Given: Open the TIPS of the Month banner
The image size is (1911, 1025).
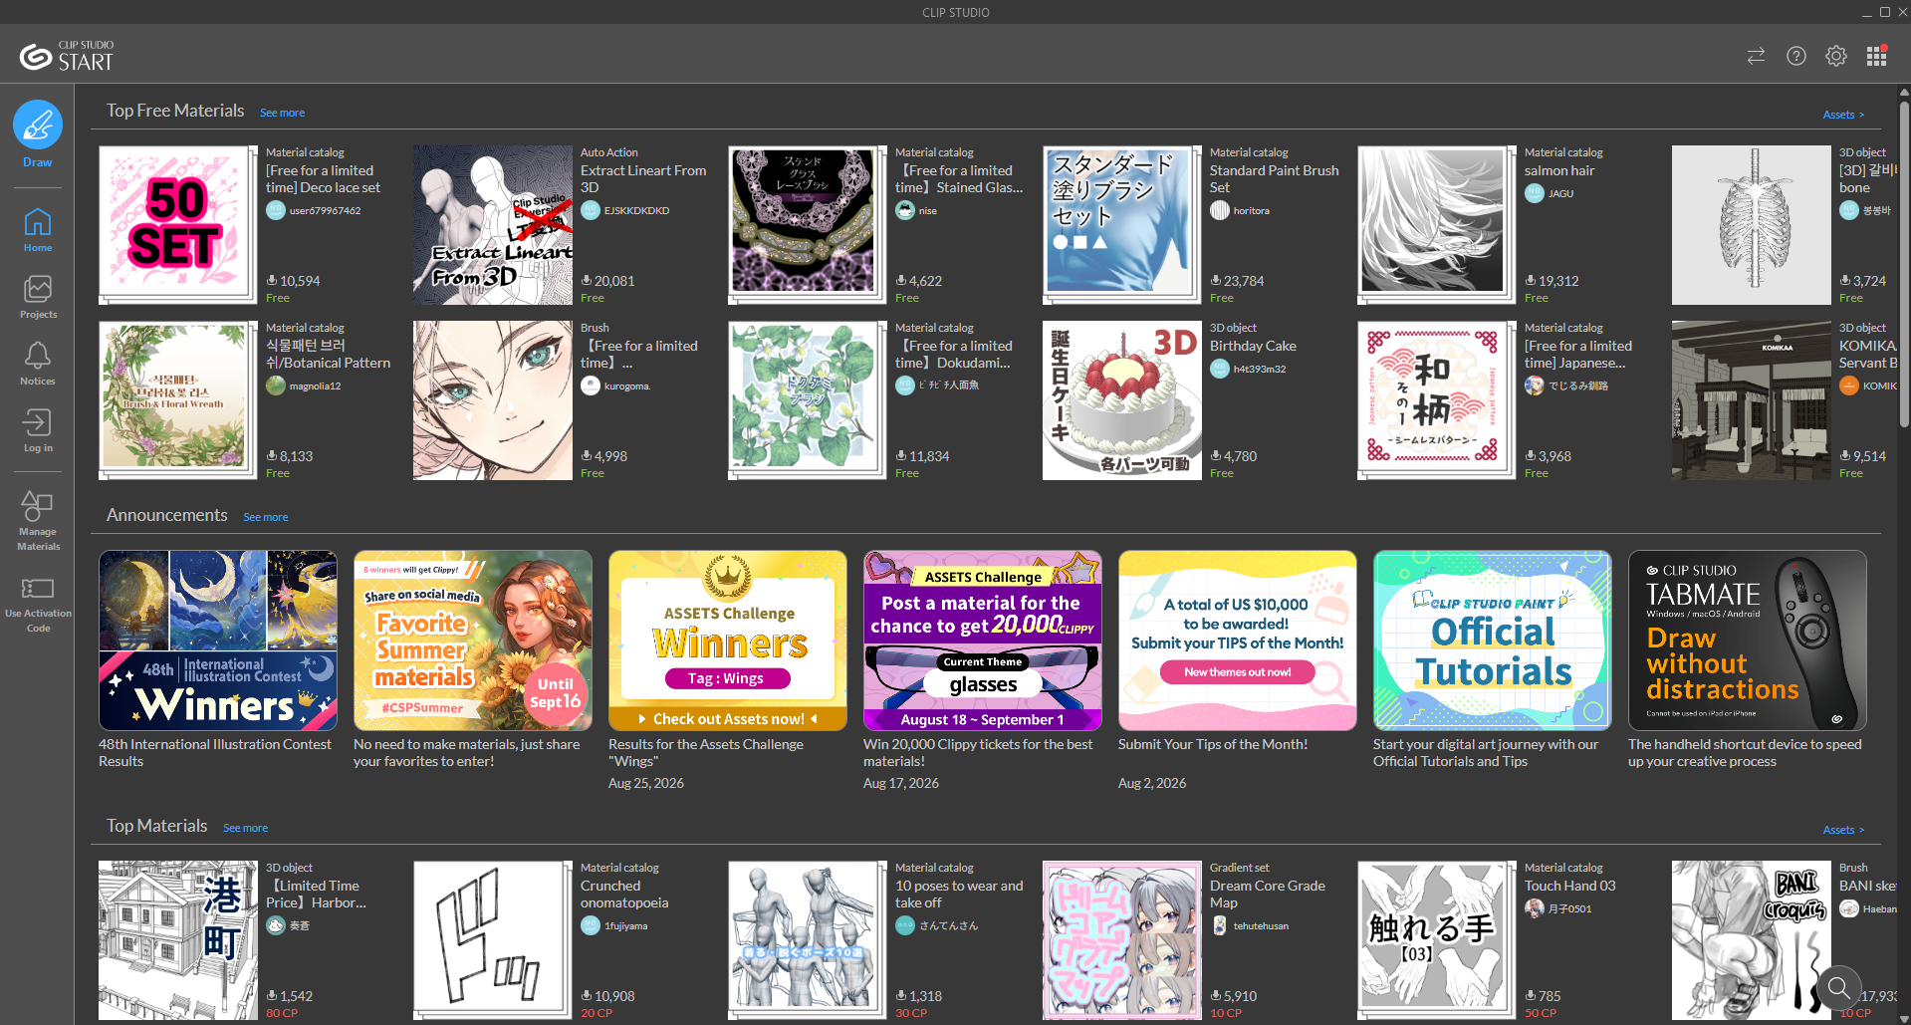Looking at the screenshot, I should click(1238, 641).
